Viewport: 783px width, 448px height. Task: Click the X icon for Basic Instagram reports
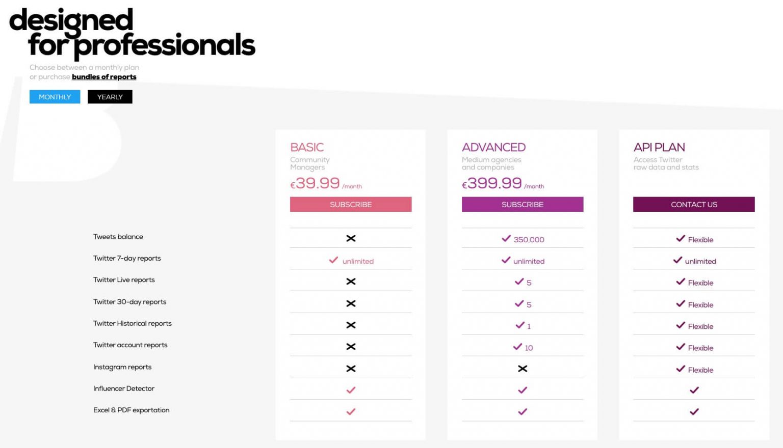click(351, 369)
